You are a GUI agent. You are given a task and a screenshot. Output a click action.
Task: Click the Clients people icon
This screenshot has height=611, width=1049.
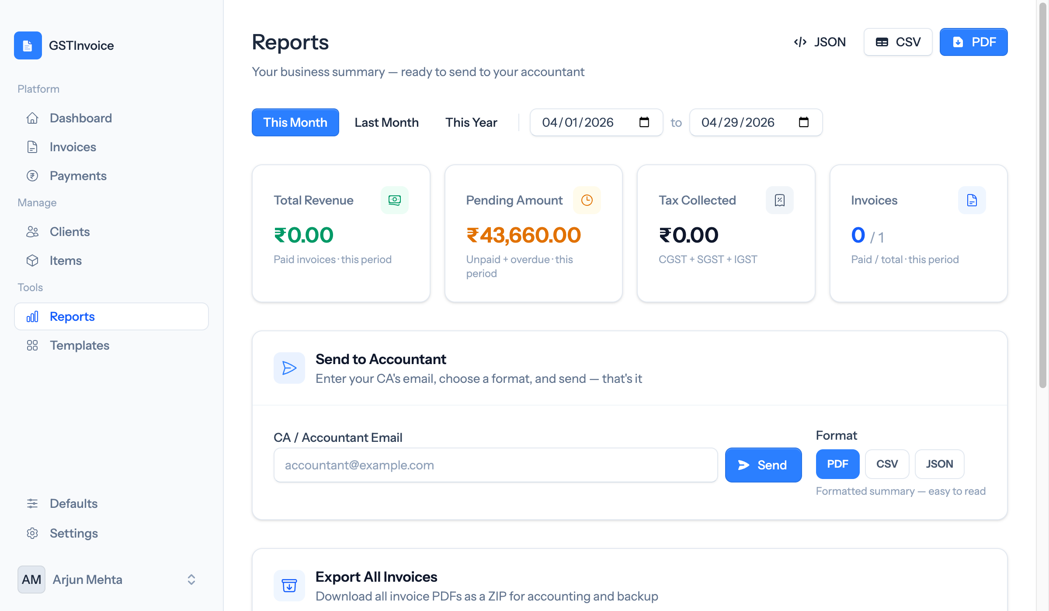point(32,232)
